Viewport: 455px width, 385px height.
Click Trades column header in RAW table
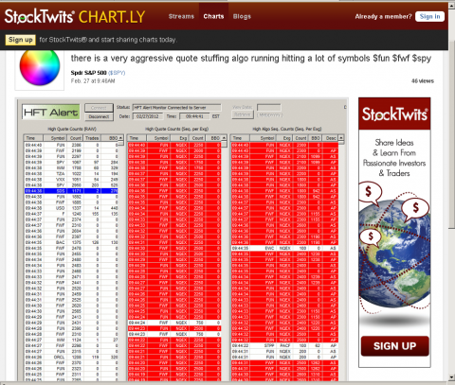click(x=92, y=138)
